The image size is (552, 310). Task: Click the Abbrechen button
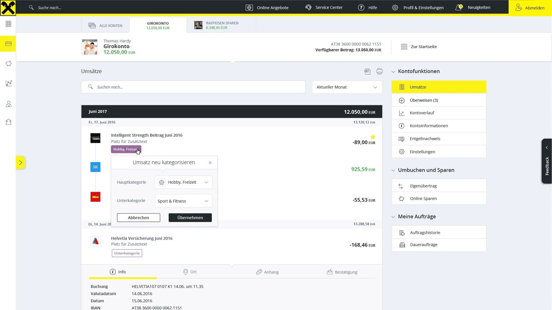138,217
